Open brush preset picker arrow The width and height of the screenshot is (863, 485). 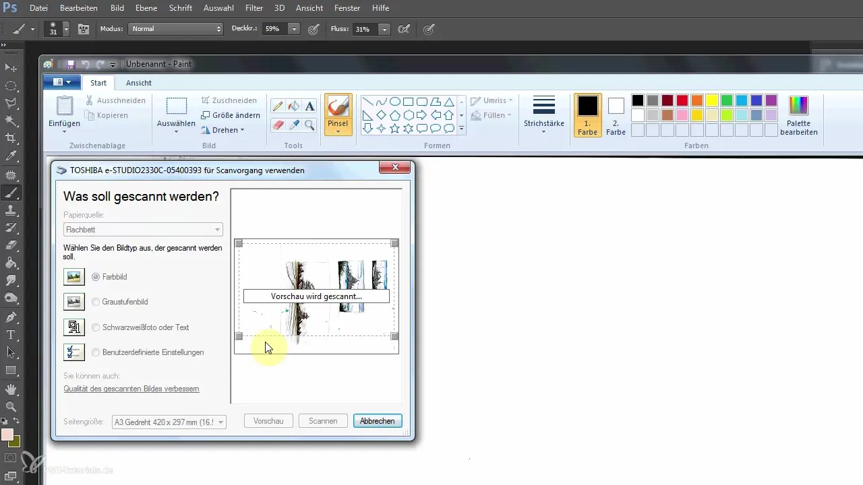(66, 29)
